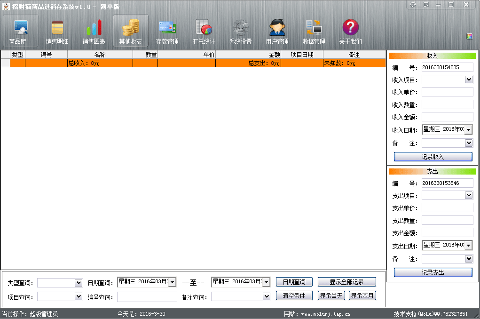Expand the 备注查询 dropdown list

(x=267, y=296)
